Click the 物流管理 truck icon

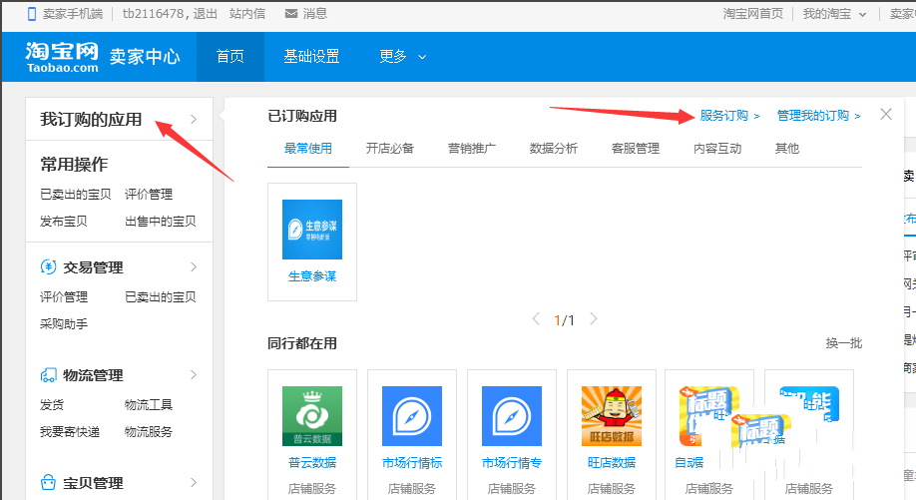[48, 375]
